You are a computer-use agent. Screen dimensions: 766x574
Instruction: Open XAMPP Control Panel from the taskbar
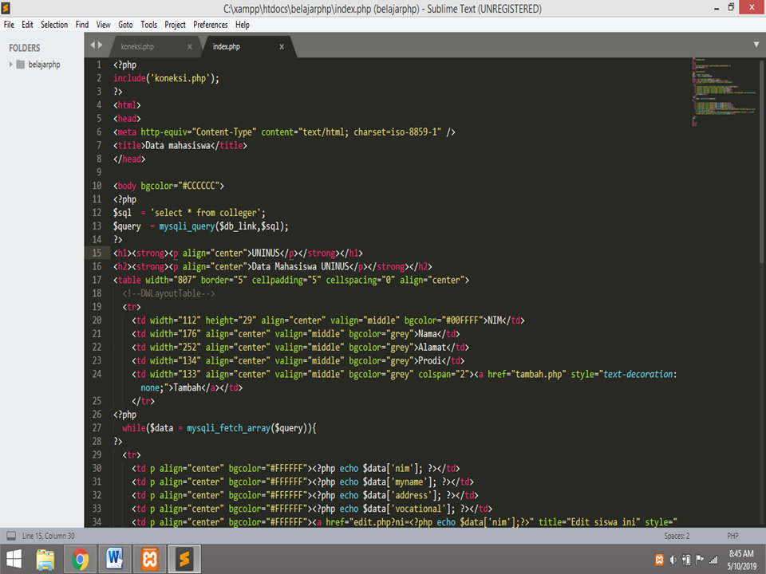[149, 559]
